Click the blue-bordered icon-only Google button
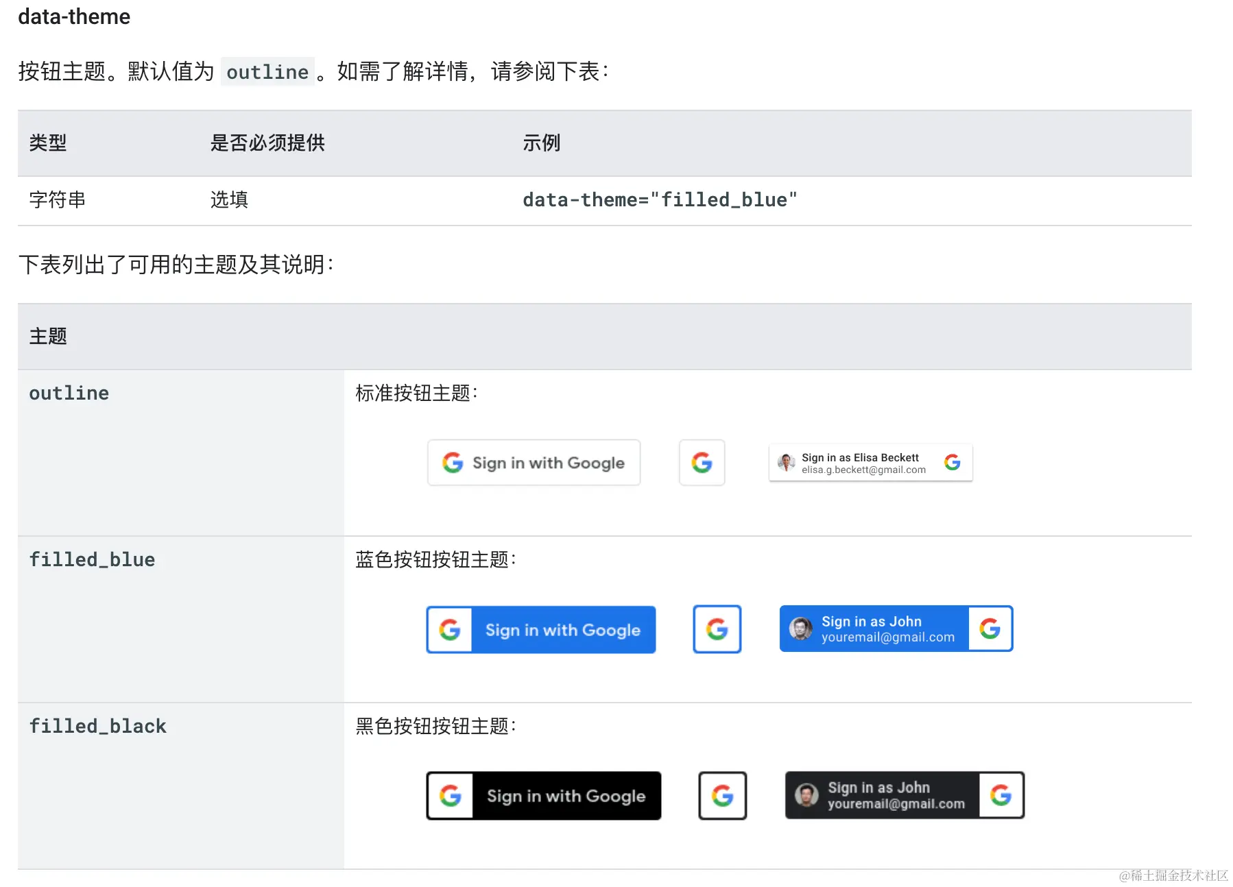The height and width of the screenshot is (887, 1233). 717,629
